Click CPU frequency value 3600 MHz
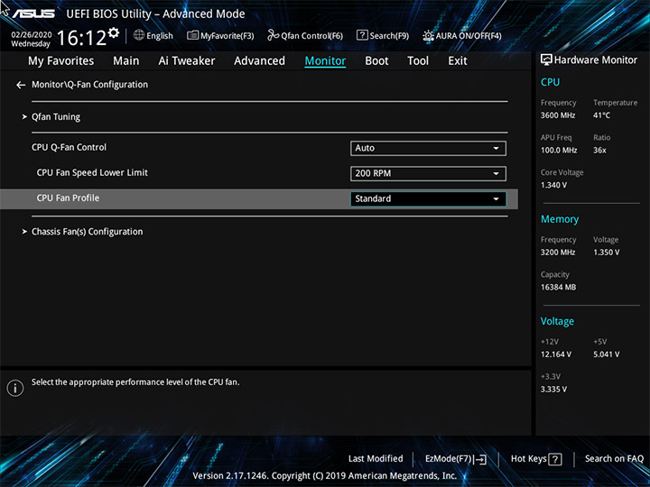Screen dimensions: 650x487 click(558, 115)
